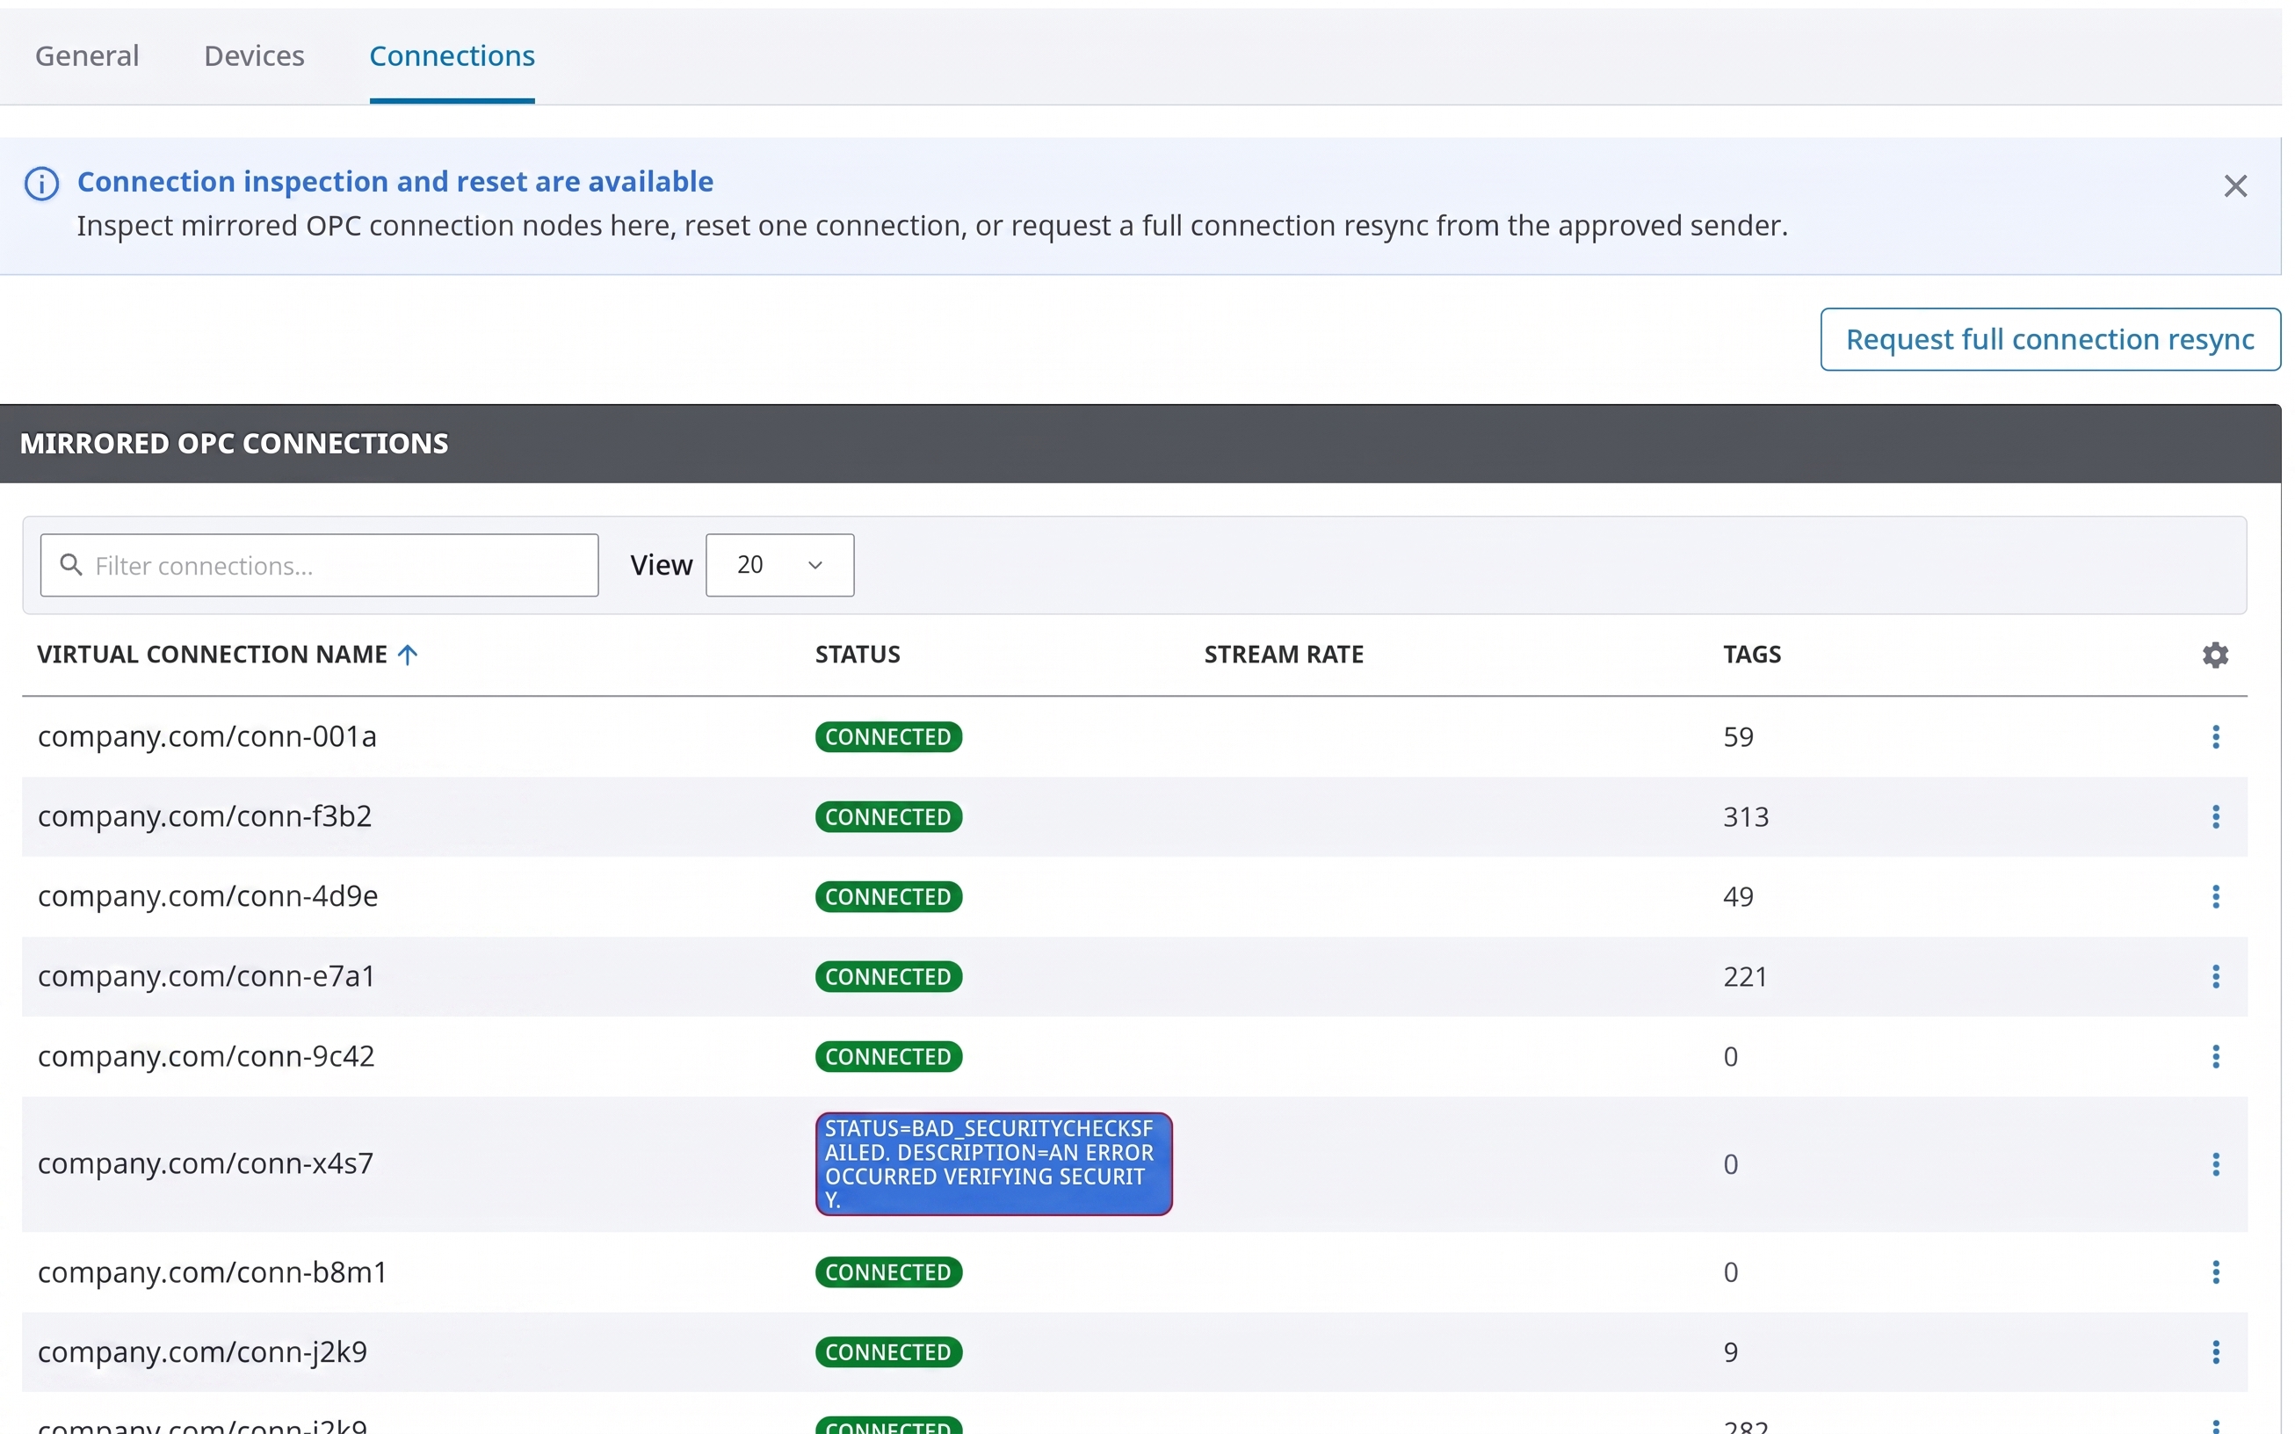Image resolution: width=2295 pixels, height=1434 pixels.
Task: Open actions menu for conn-e7a1 row
Action: tap(2215, 977)
